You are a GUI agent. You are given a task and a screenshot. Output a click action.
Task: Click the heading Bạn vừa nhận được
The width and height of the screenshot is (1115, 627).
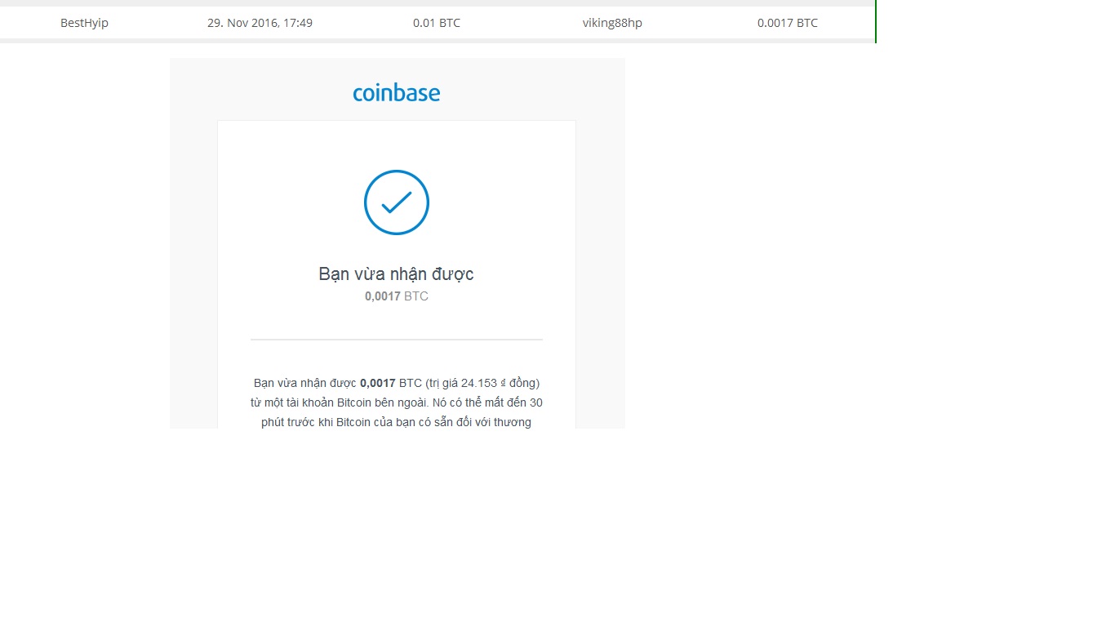click(396, 274)
